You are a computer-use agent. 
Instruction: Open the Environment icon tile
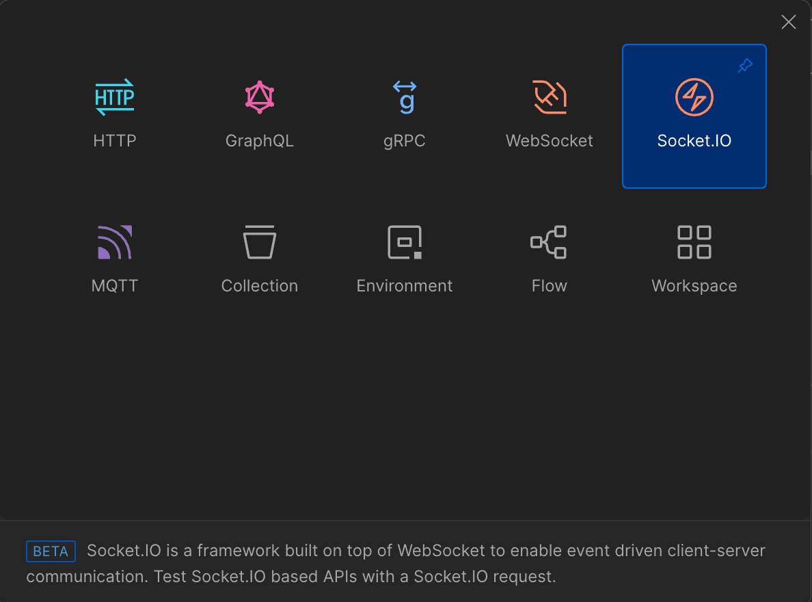[x=405, y=242]
